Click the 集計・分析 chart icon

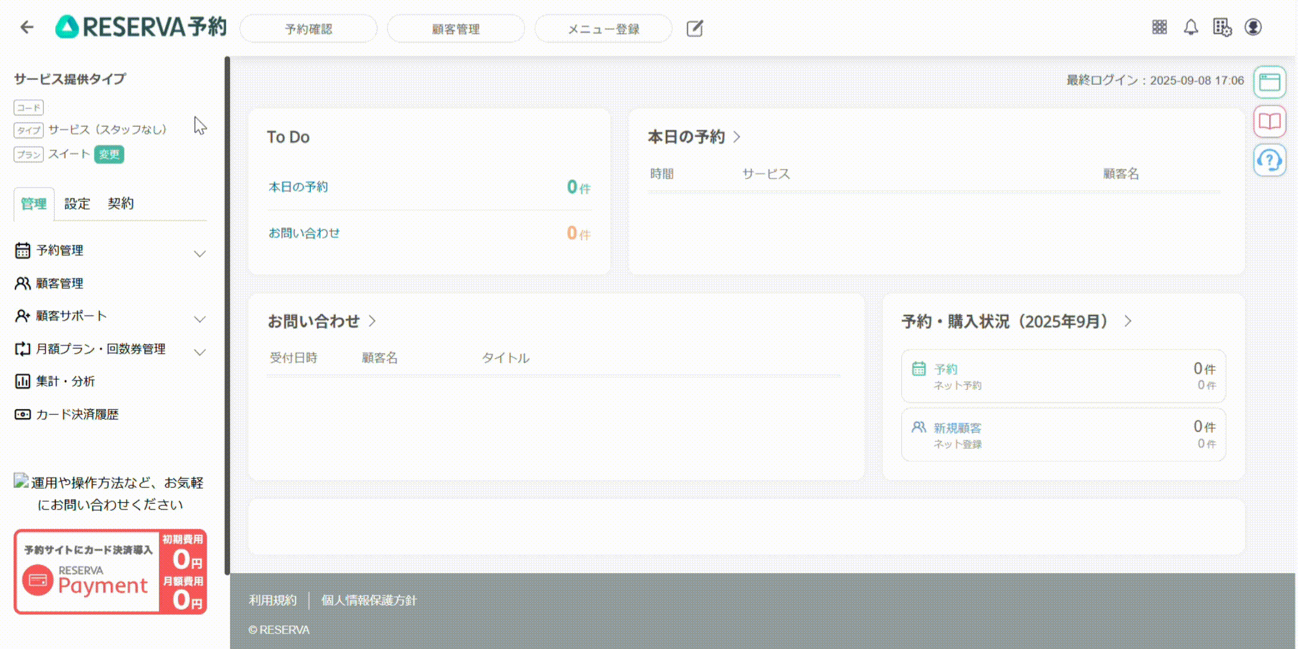point(22,382)
